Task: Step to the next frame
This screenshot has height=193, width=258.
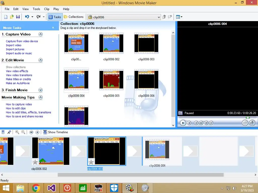Action: (206, 123)
